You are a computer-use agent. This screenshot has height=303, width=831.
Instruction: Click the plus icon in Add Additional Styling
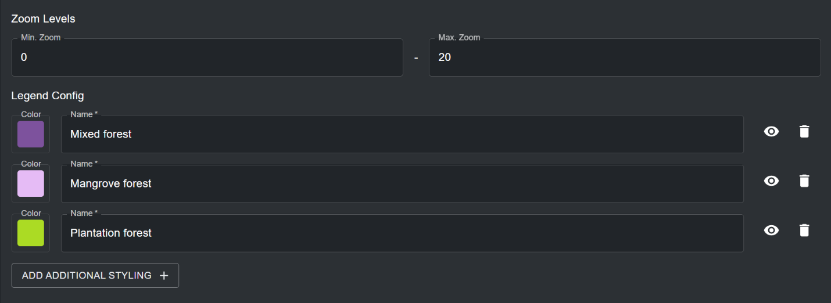[164, 276]
